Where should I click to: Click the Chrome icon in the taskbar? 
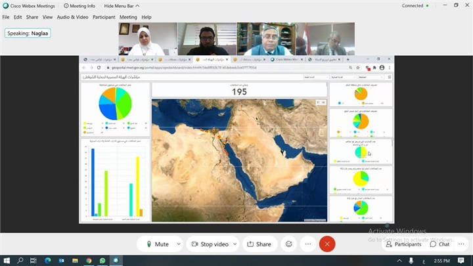tap(89, 261)
